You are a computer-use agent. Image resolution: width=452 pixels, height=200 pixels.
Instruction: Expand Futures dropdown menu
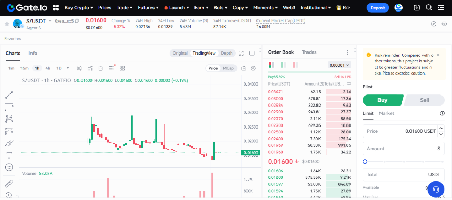tap(148, 8)
